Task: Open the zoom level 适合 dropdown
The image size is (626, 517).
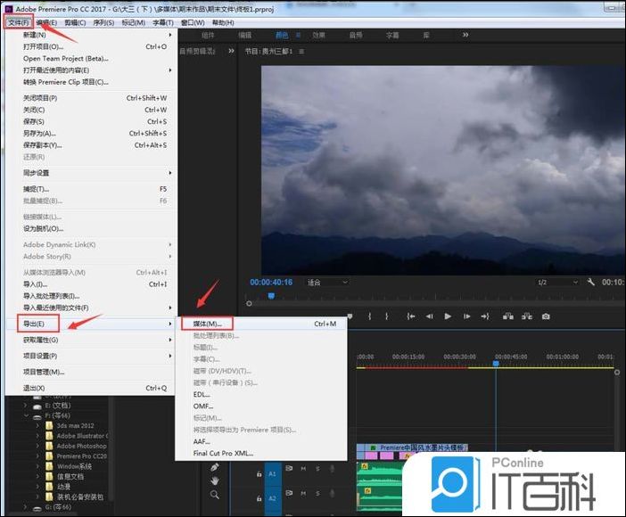Action: [326, 283]
